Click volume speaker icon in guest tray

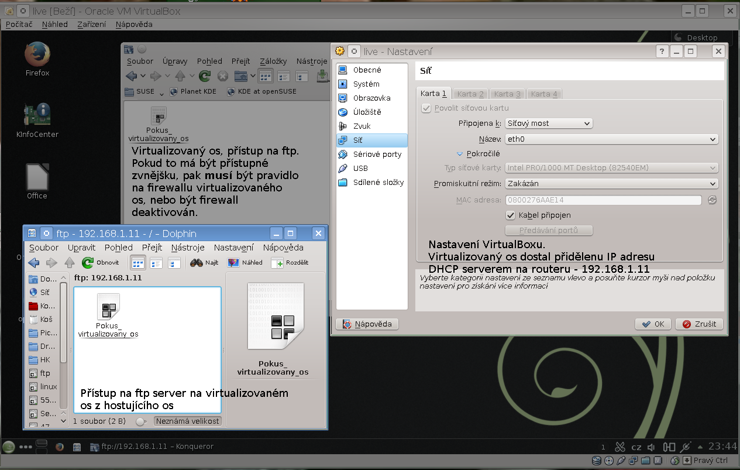(x=651, y=447)
